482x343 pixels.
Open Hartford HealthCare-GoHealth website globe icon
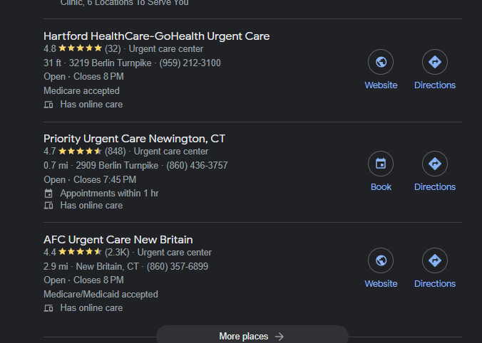point(381,63)
